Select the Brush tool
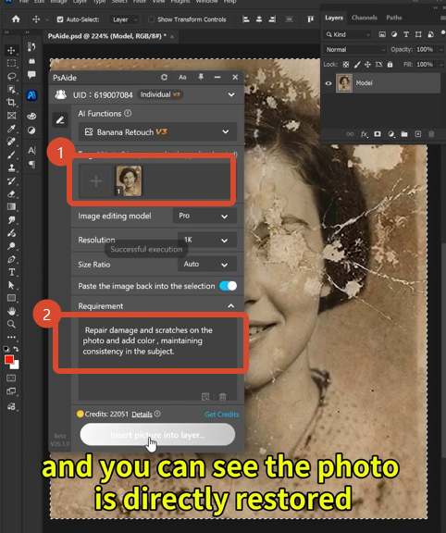 pos(11,155)
